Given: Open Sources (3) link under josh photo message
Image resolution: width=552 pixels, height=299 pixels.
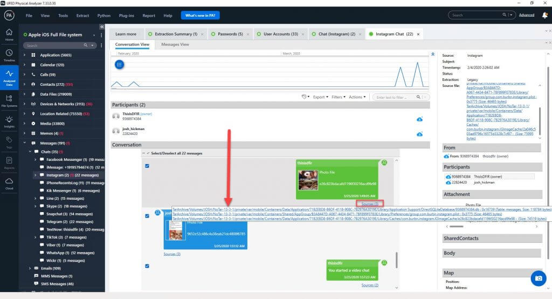Looking at the screenshot, I should coord(172,254).
